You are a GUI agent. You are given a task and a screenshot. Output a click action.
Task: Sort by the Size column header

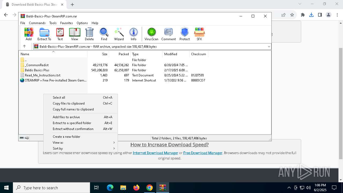point(98,54)
